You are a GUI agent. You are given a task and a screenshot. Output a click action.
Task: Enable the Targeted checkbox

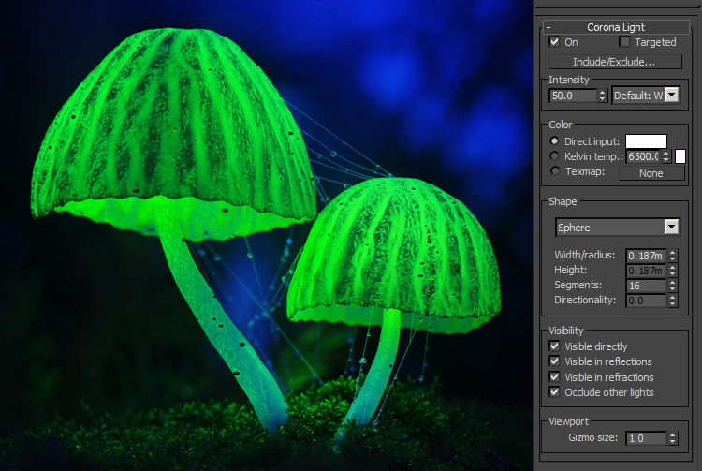coord(624,41)
